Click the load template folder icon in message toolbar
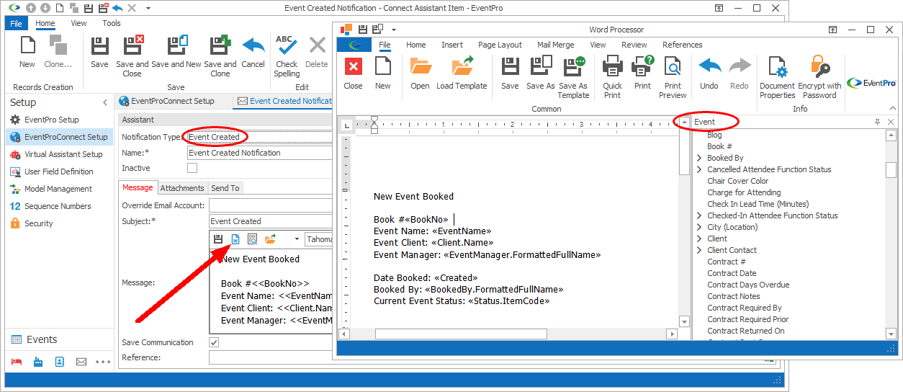 coord(270,239)
